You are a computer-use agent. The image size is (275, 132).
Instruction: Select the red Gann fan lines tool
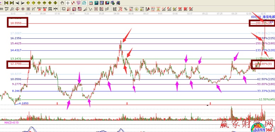(x=69, y=9)
